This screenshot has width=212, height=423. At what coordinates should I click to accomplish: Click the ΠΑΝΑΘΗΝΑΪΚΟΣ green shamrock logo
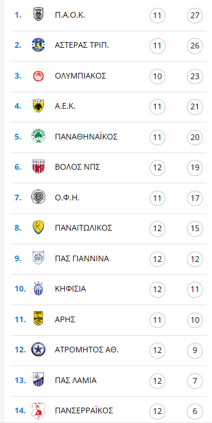pyautogui.click(x=38, y=136)
